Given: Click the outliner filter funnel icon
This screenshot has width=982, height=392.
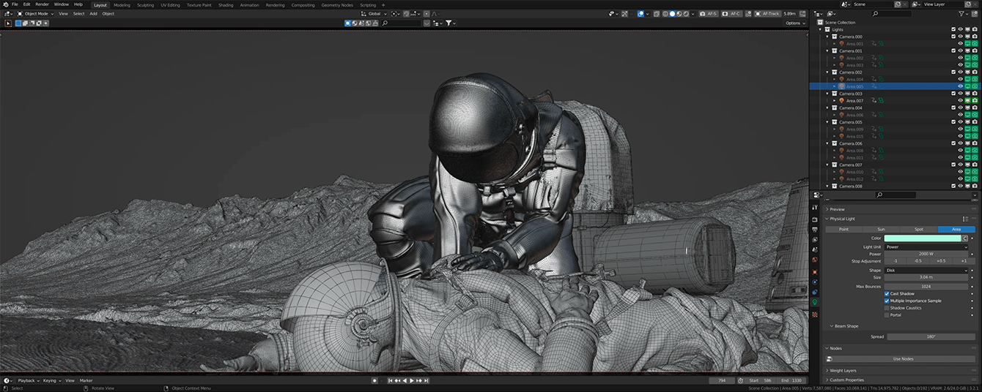Looking at the screenshot, I should point(962,13).
